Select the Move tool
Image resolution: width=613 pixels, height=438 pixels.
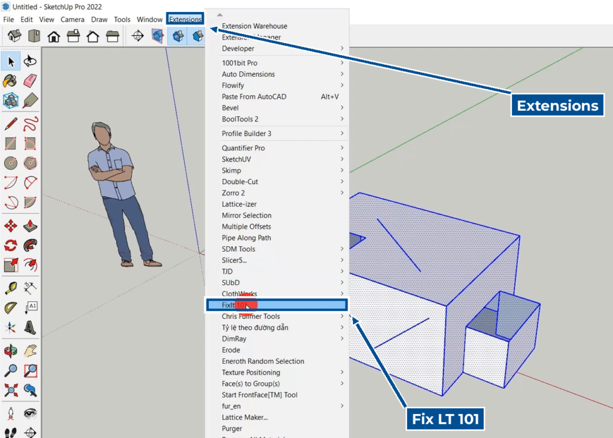point(11,226)
